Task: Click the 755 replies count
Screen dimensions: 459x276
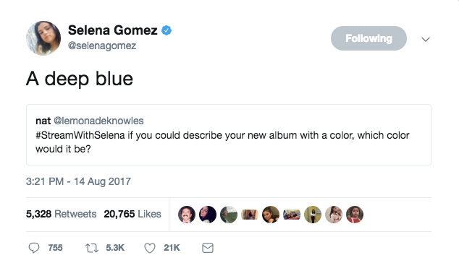Action: (x=55, y=248)
